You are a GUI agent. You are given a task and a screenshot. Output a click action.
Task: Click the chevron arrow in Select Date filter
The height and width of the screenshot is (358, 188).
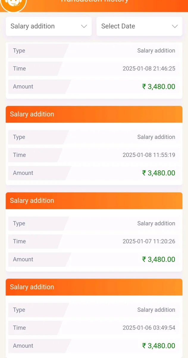tap(175, 26)
